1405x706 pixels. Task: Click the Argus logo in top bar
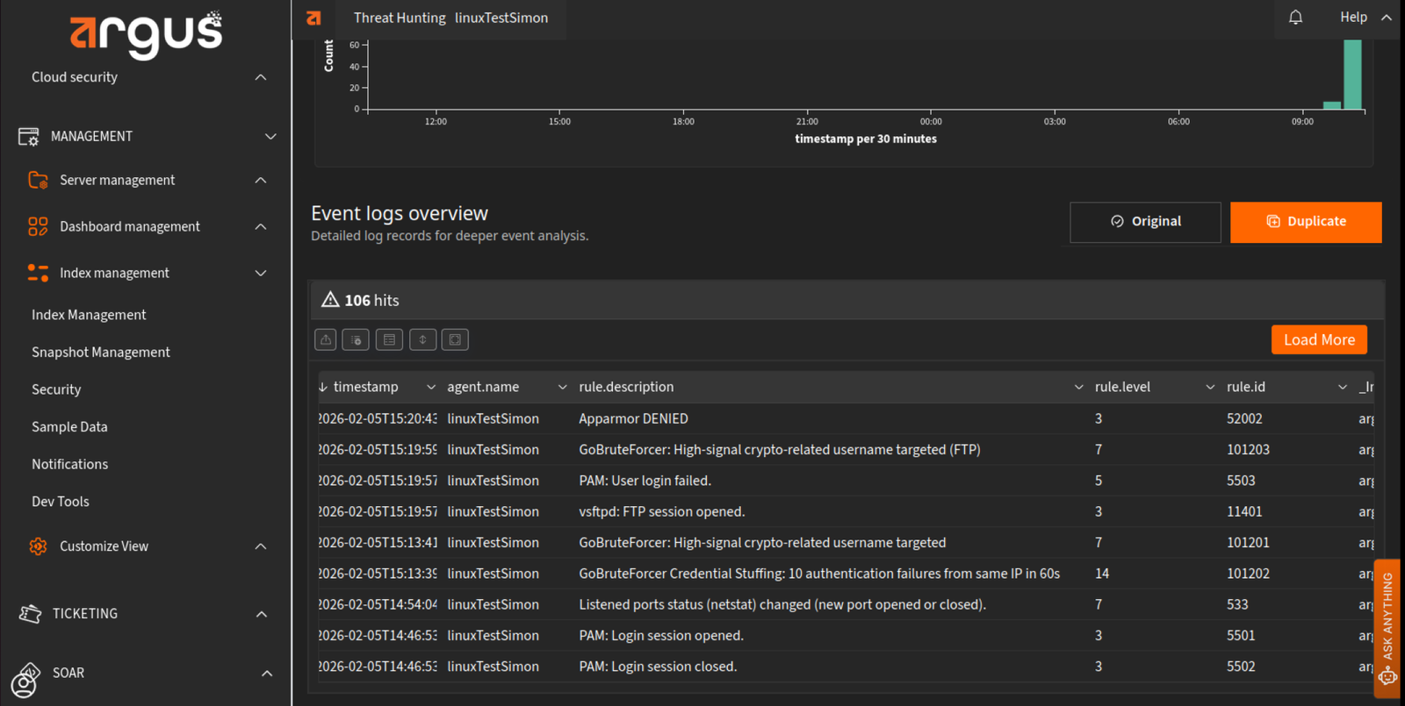click(x=313, y=18)
